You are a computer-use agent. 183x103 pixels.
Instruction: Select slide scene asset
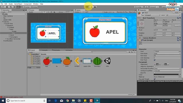pyautogui.click(x=107, y=61)
